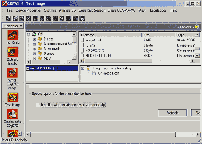202x144 pixels.
Task: Click the CDRWIN 5 logo icon in banner
Action: (x=197, y=27)
